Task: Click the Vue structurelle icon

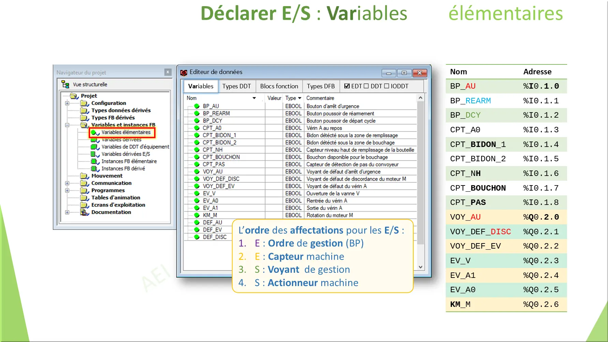Action: tap(65, 84)
